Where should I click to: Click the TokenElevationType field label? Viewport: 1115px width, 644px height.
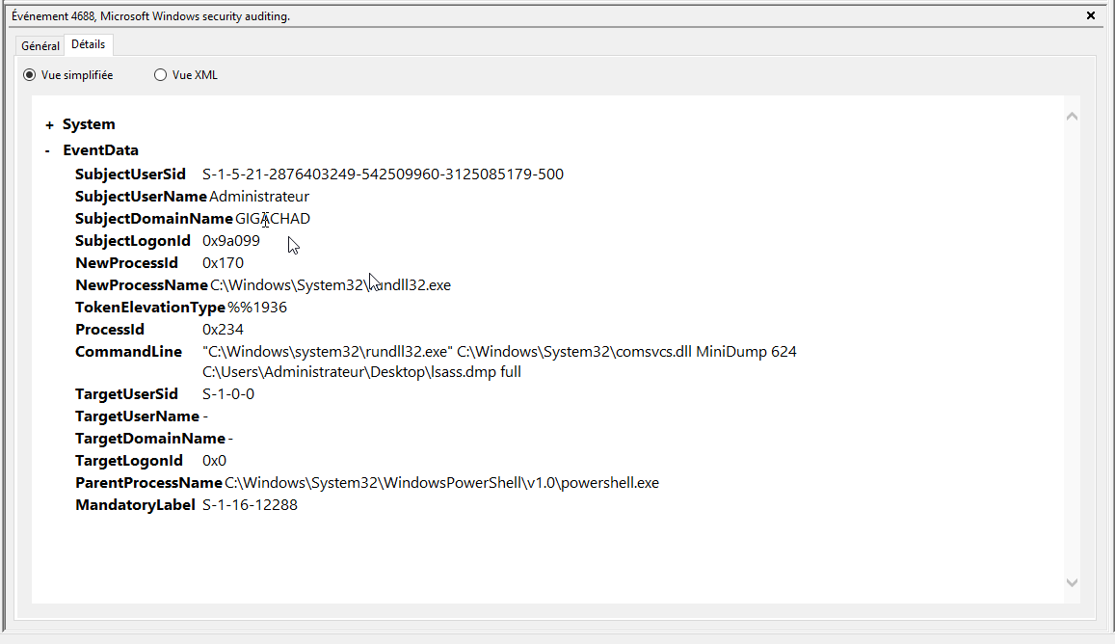point(150,308)
